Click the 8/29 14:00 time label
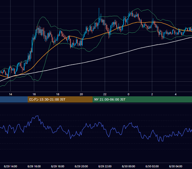 10,166
